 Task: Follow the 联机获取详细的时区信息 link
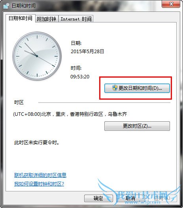40,175
